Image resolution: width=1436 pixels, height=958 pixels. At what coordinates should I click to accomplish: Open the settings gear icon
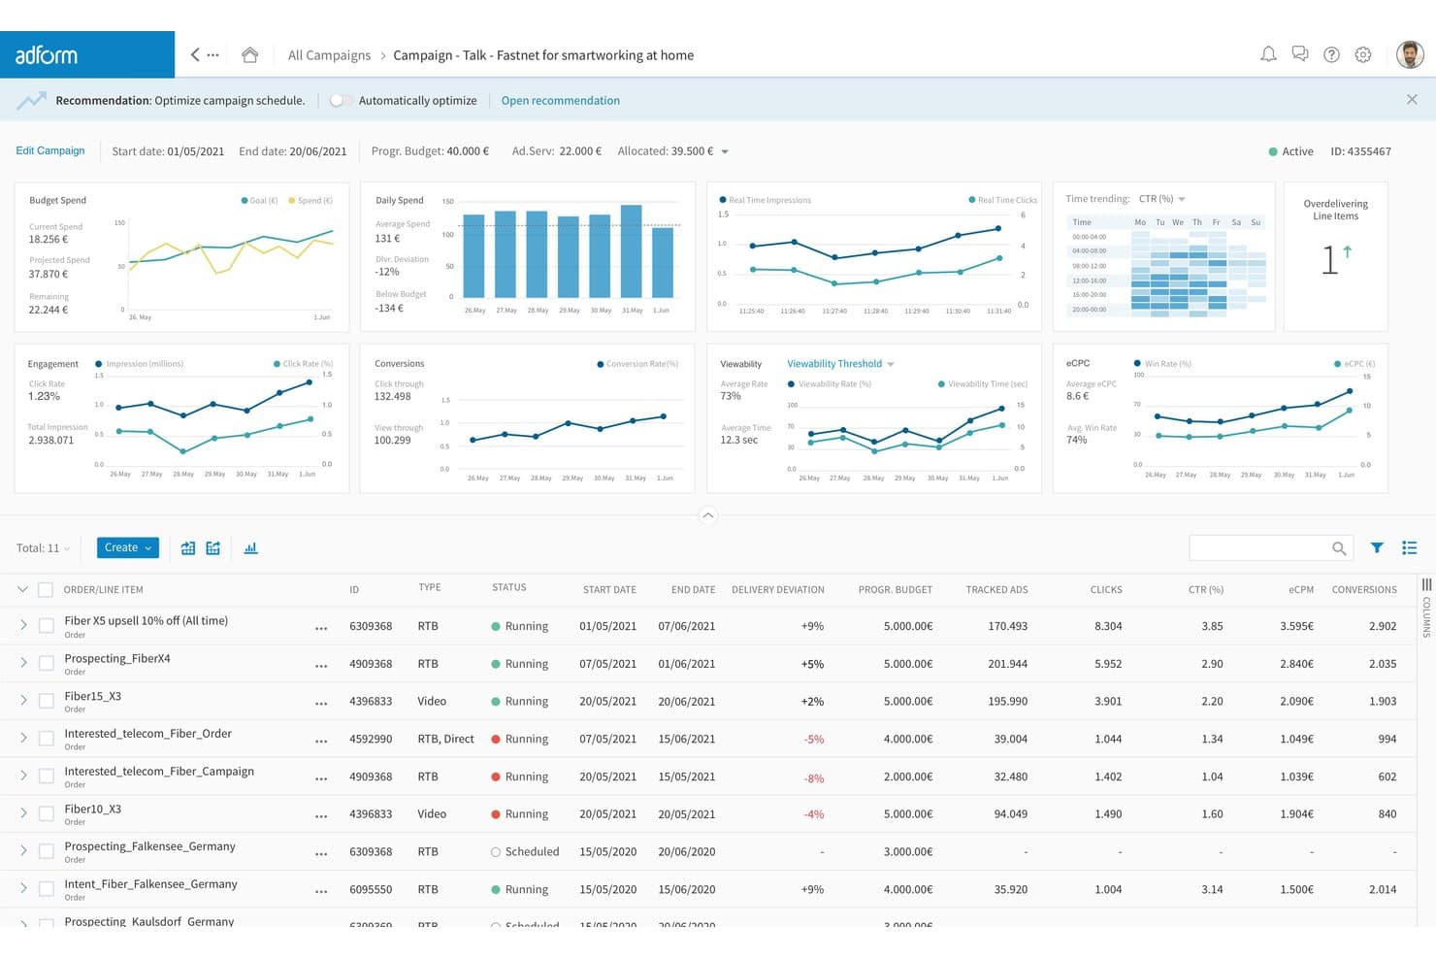point(1363,54)
